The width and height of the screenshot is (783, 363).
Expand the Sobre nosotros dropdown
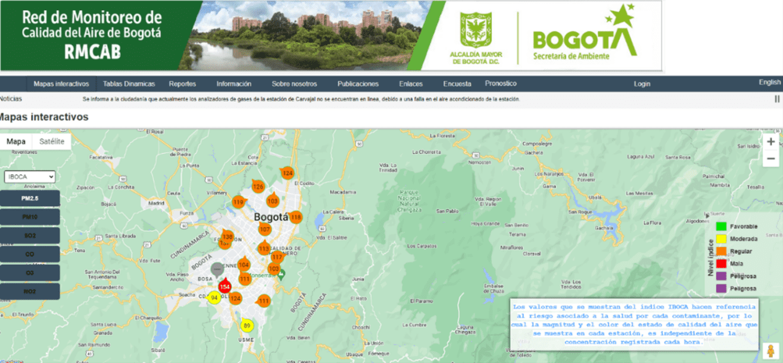tap(297, 83)
